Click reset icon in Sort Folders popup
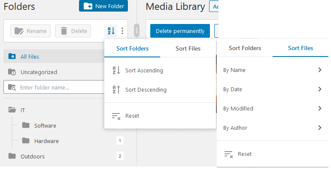This screenshot has height=170, width=331. [116, 116]
